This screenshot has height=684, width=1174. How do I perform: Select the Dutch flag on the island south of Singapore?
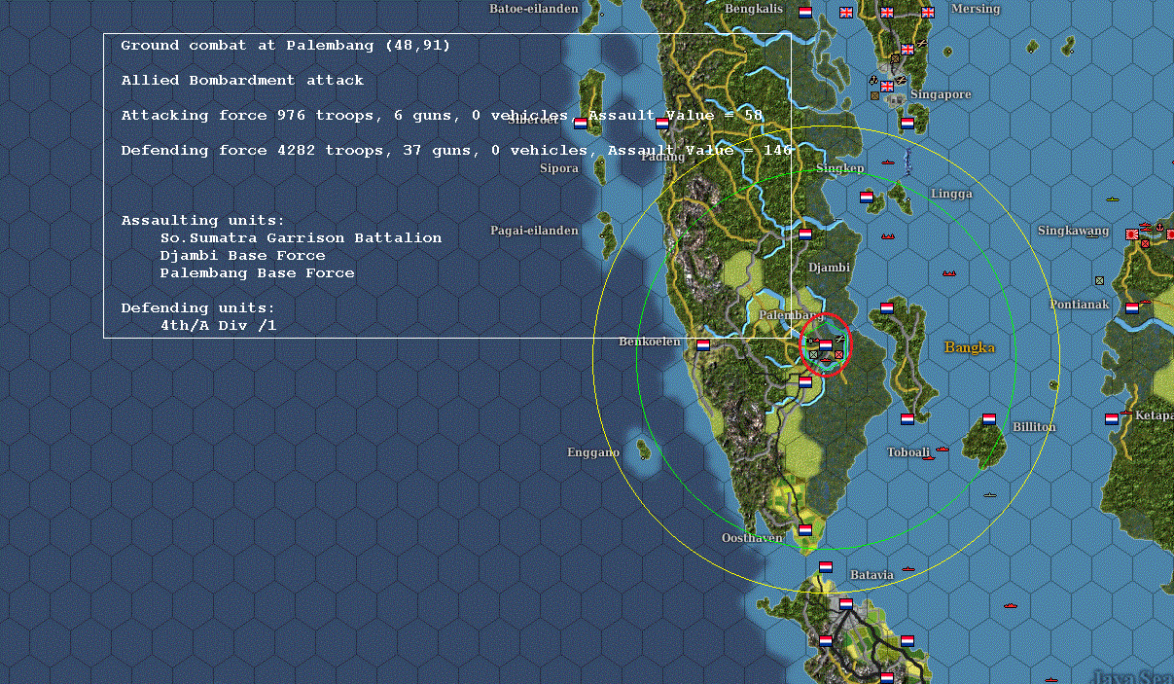[907, 123]
